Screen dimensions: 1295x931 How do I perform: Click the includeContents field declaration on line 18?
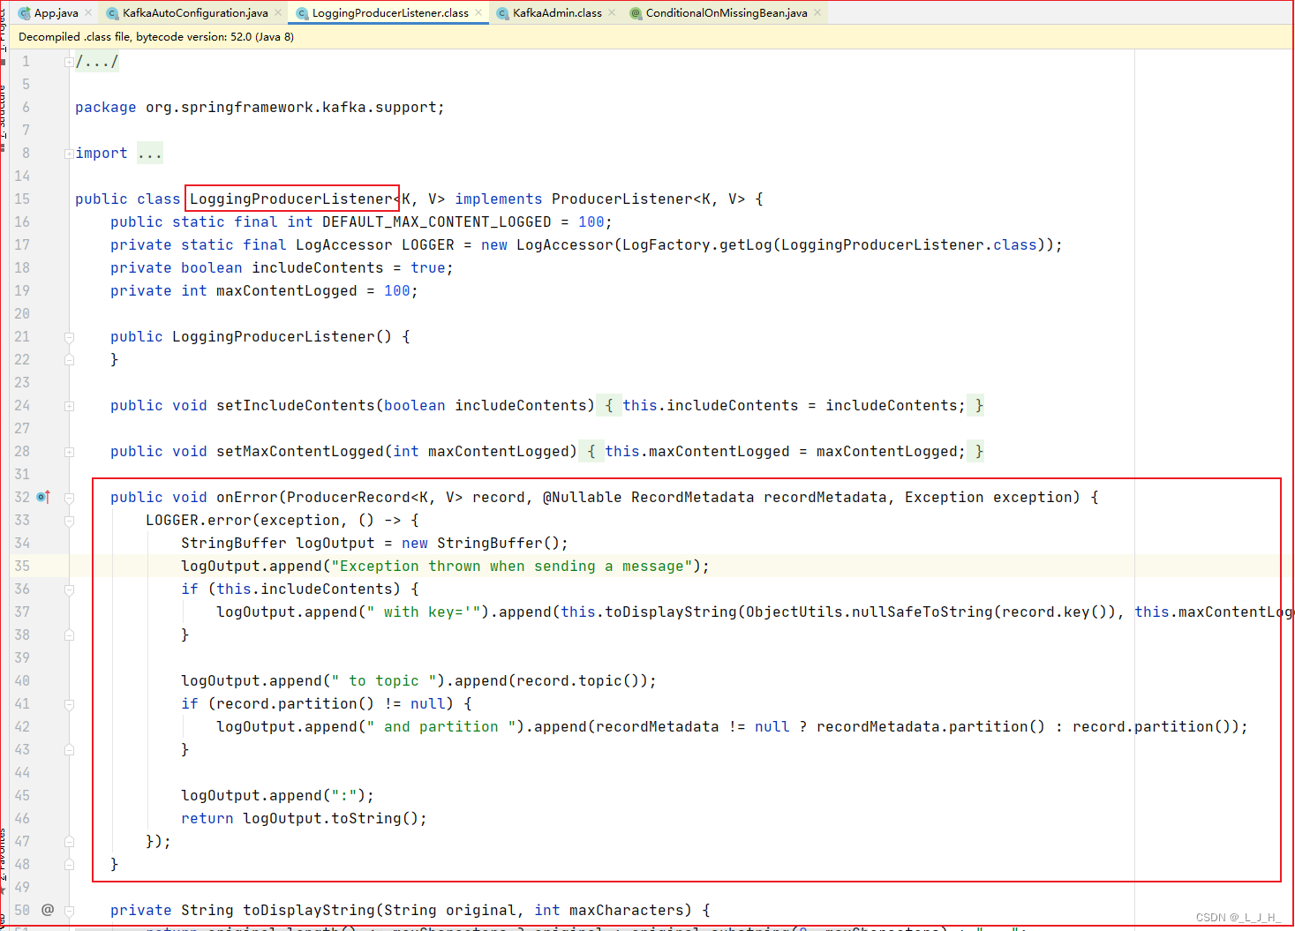click(318, 268)
